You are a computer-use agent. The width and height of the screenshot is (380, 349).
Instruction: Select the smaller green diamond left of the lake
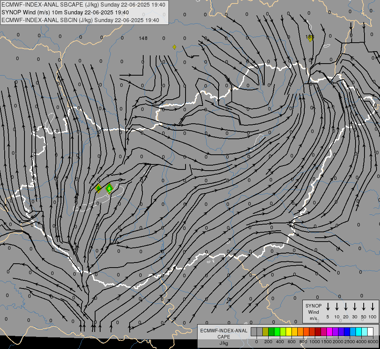pos(98,188)
